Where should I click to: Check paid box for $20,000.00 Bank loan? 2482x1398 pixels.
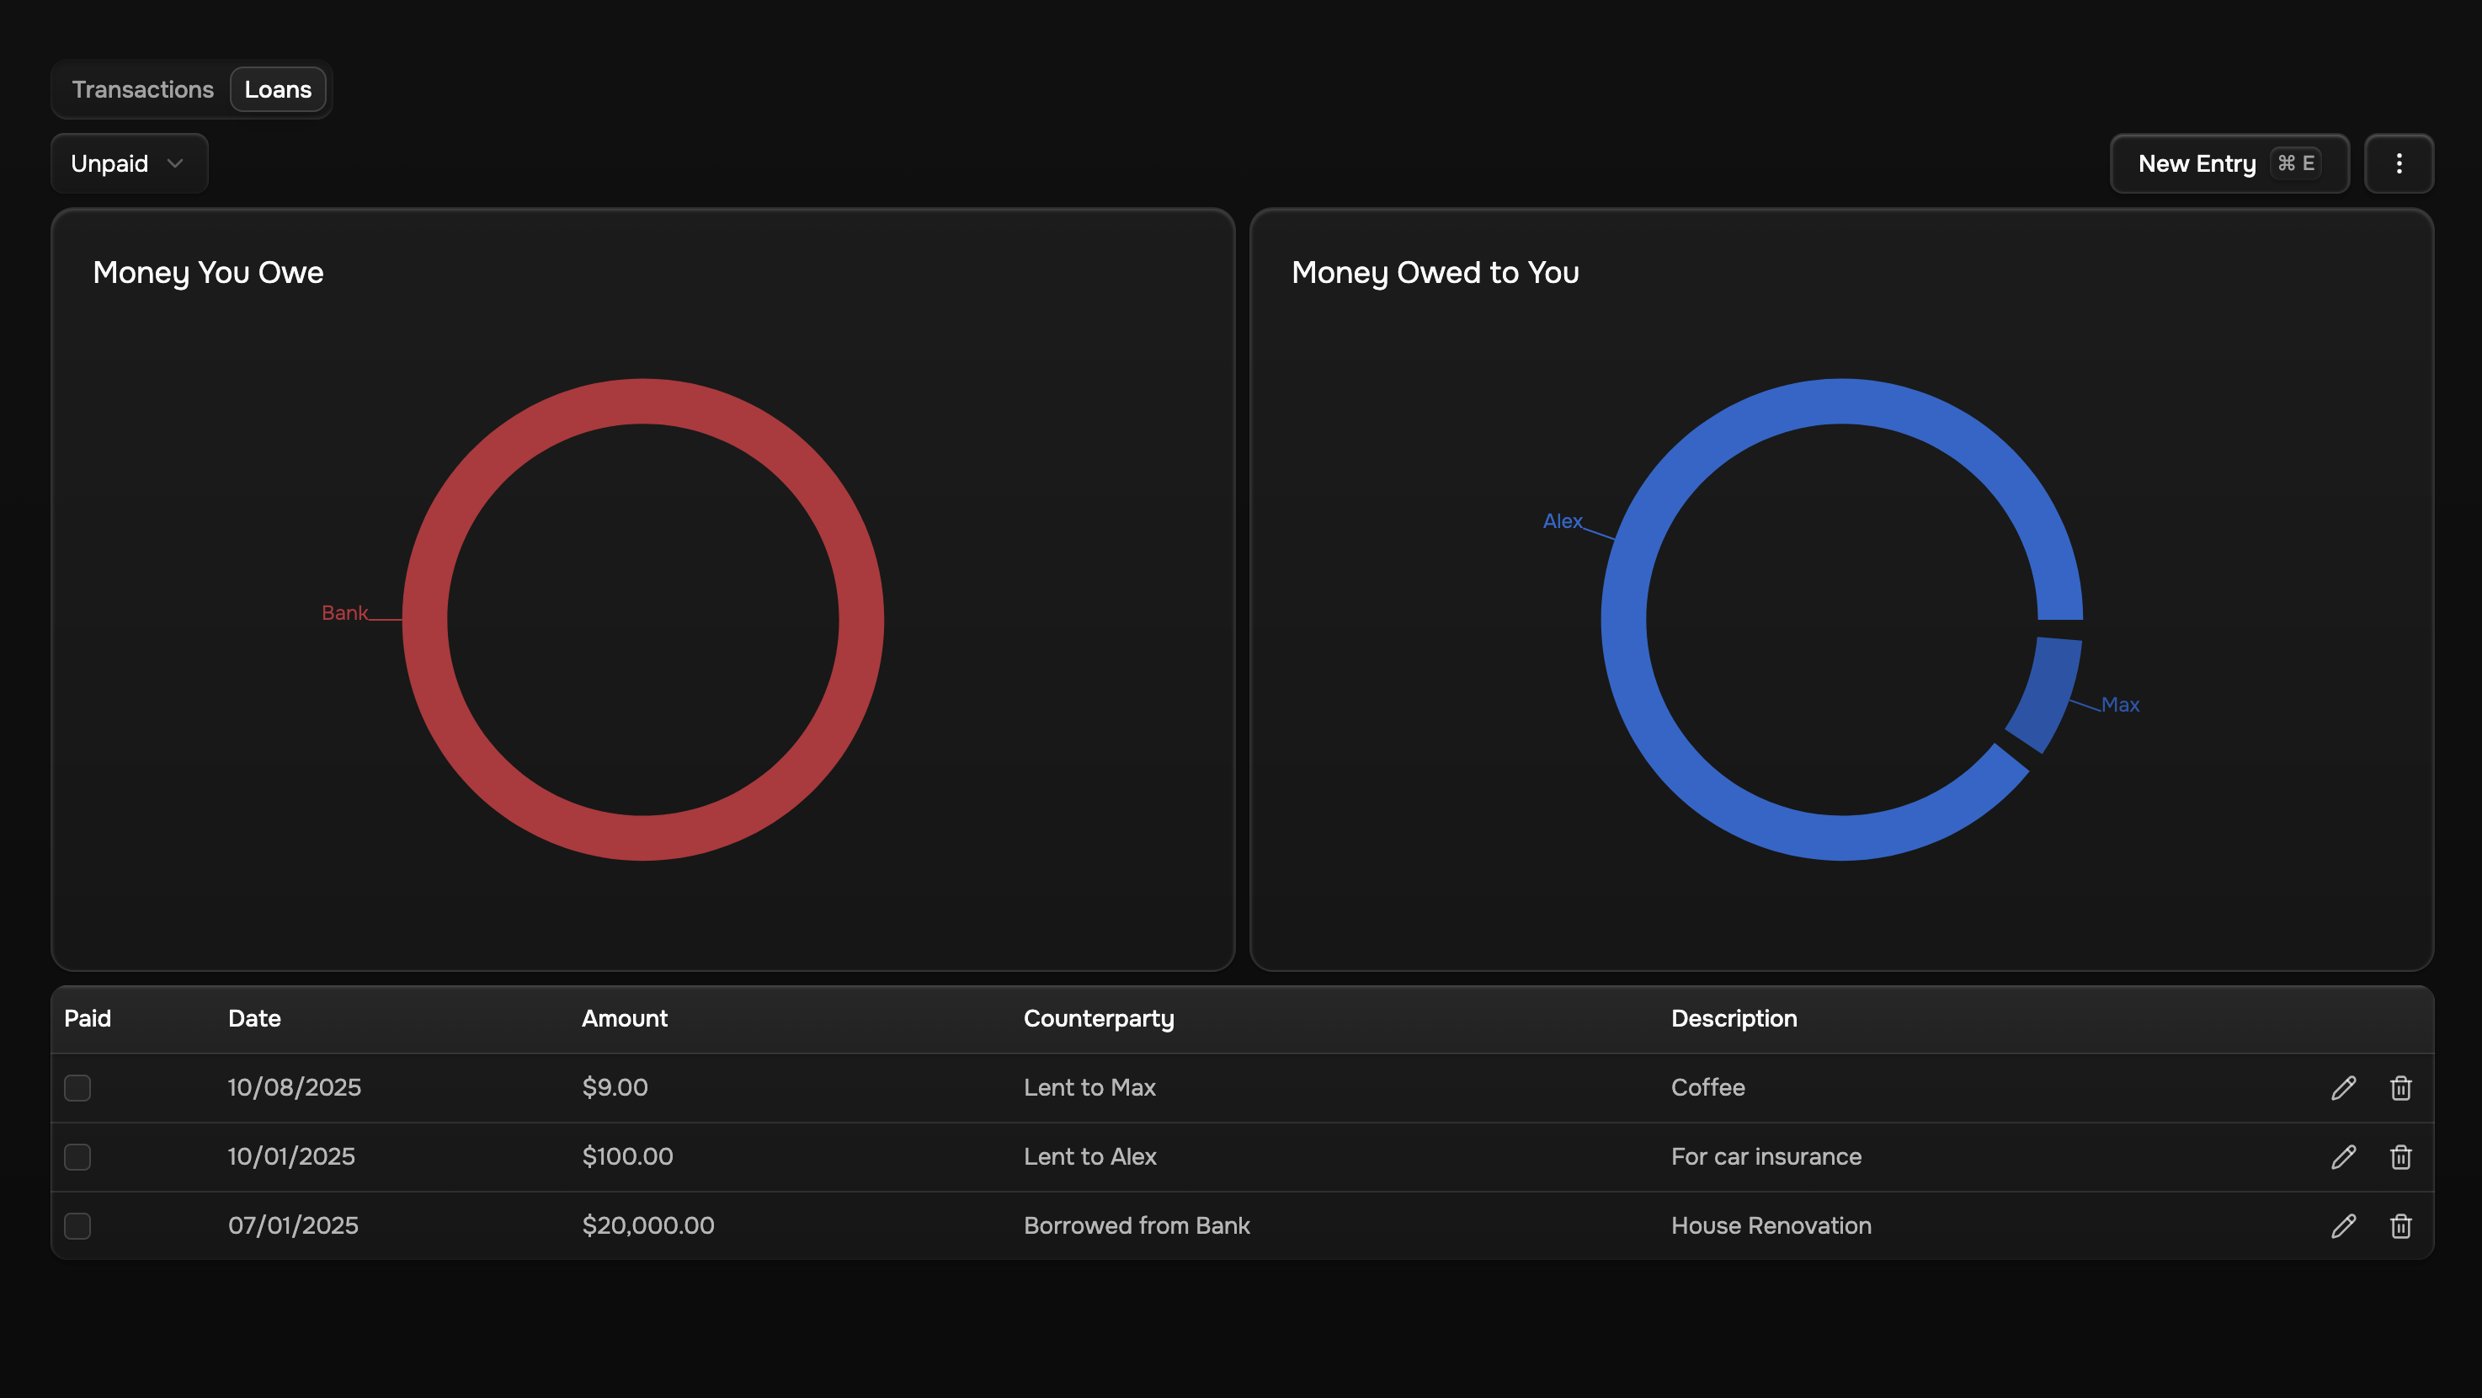click(77, 1225)
